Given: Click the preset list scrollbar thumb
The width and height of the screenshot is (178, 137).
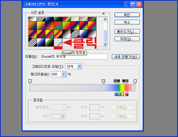Looking at the screenshot, I should (105, 36).
